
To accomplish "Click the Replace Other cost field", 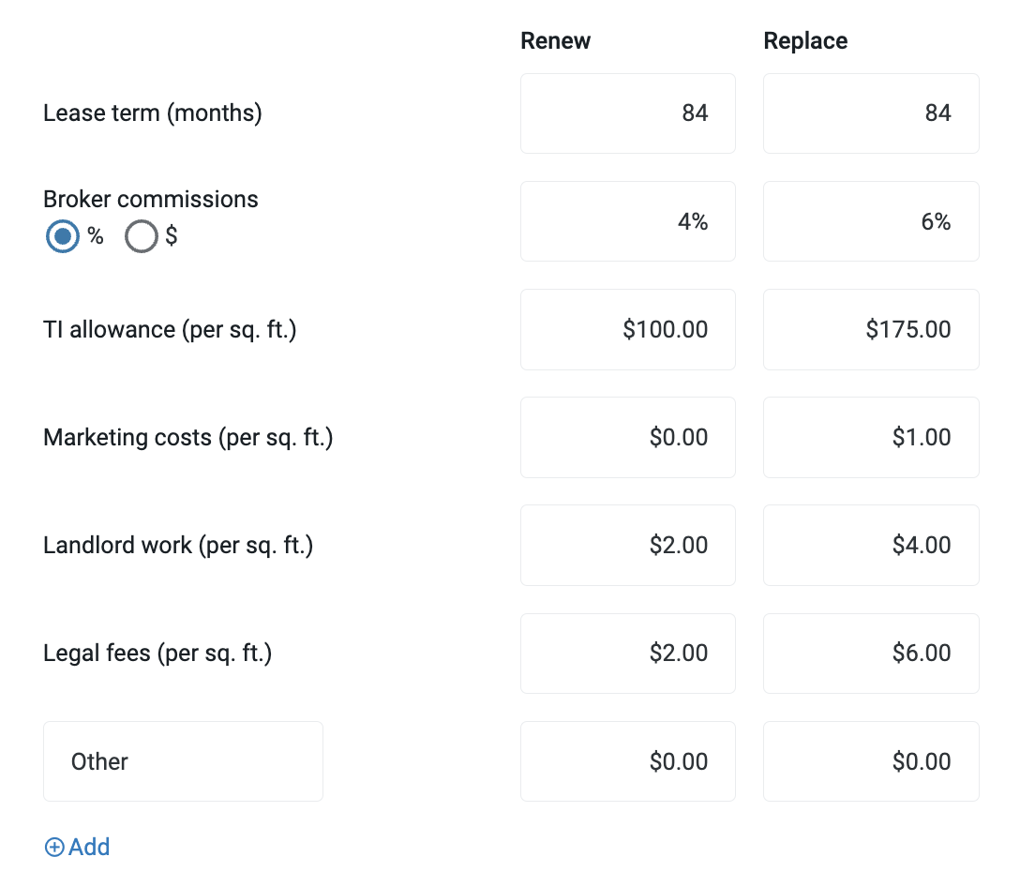I will [870, 761].
